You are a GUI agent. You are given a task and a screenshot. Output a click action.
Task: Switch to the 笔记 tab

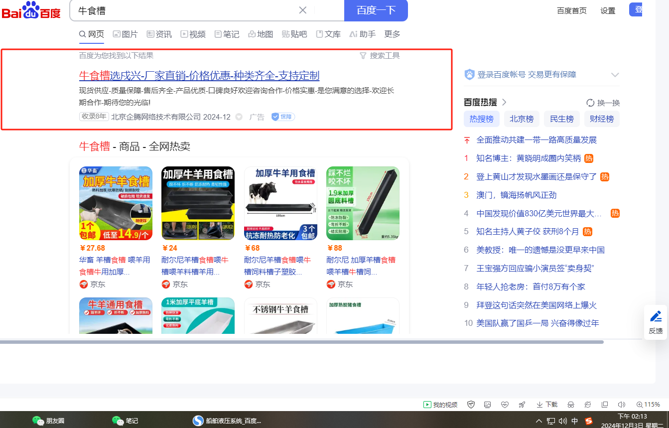pos(227,34)
